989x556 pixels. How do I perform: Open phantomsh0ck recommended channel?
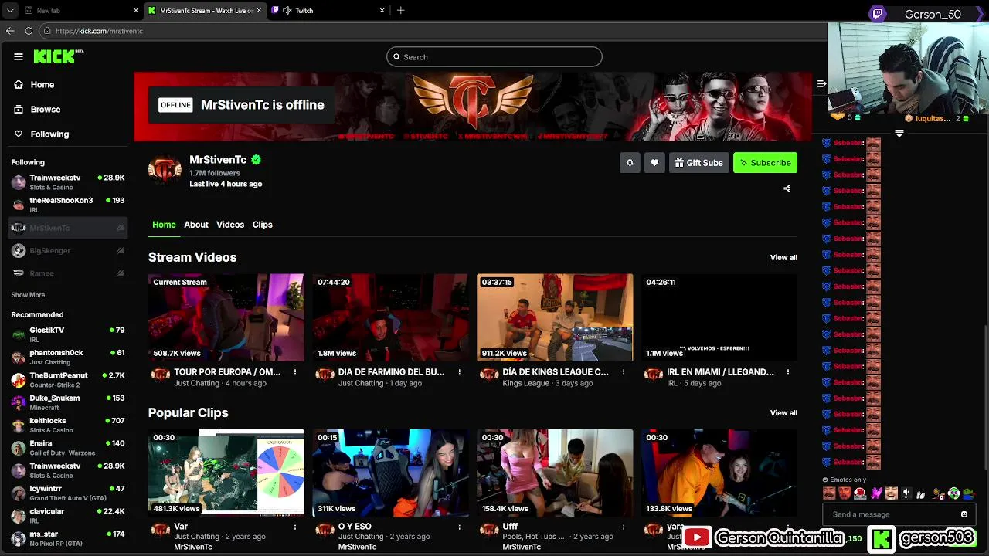(68, 357)
